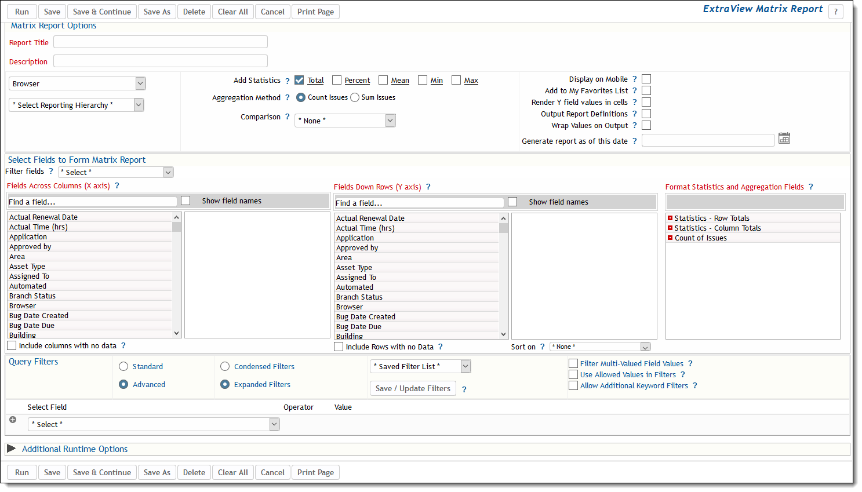862x492 pixels.
Task: Open help for Render Y field values
Action: tap(634, 102)
